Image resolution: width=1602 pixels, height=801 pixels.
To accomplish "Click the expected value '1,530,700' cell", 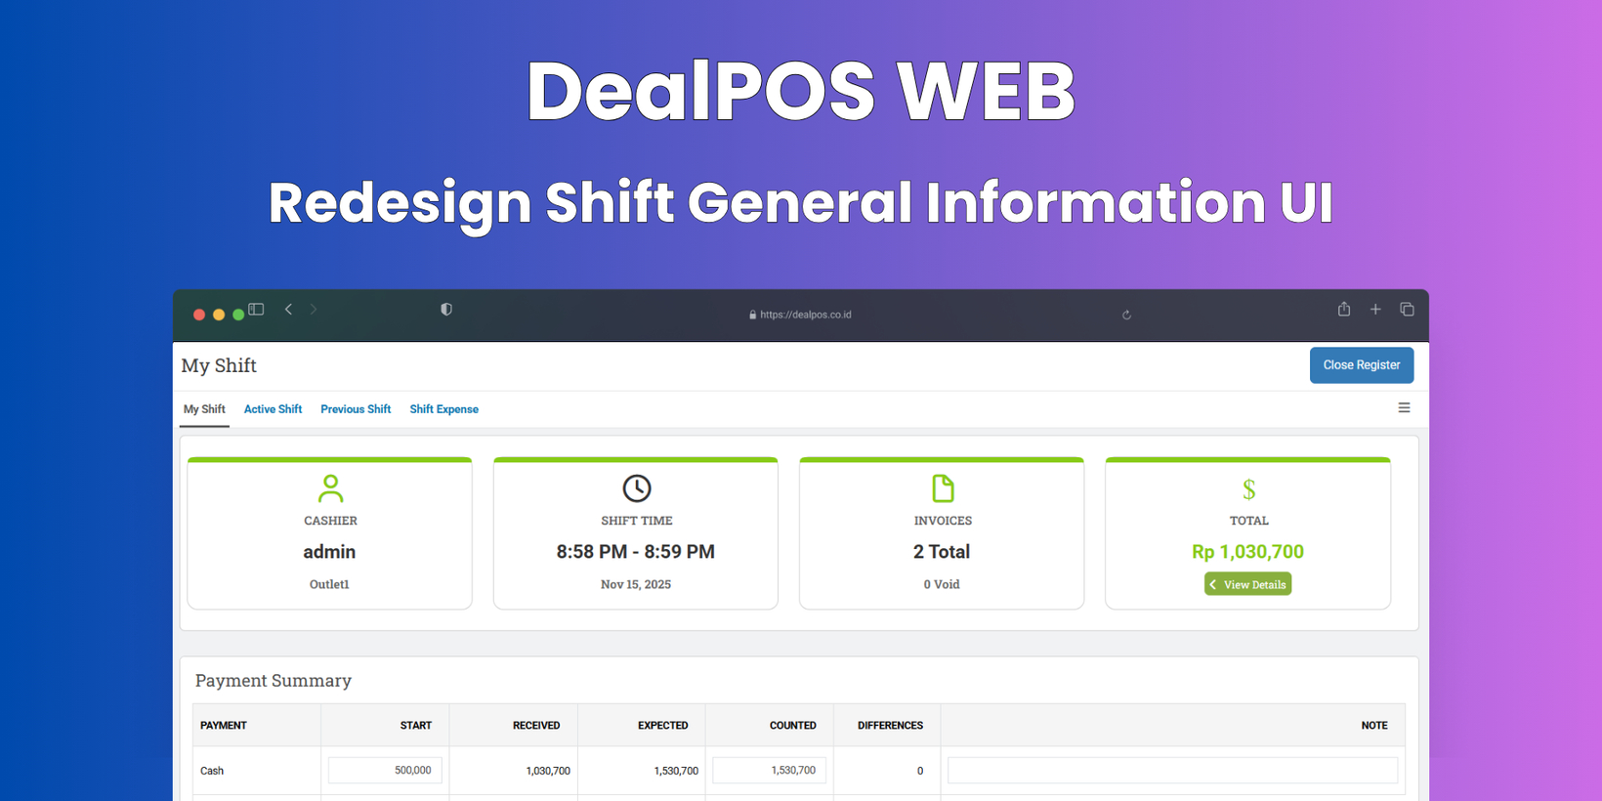I will (x=676, y=771).
